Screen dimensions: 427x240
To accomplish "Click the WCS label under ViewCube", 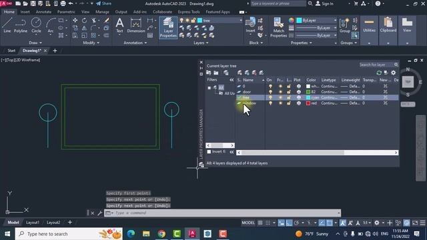I will point(408,104).
